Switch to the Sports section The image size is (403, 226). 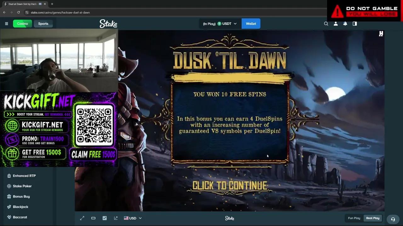point(43,24)
